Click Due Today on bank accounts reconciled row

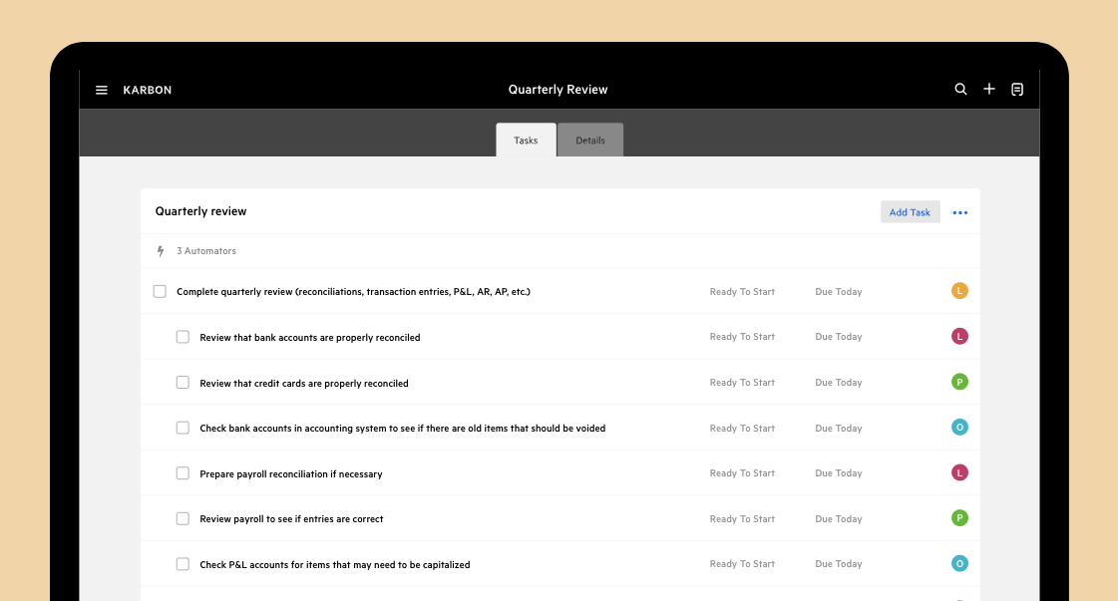[839, 337]
